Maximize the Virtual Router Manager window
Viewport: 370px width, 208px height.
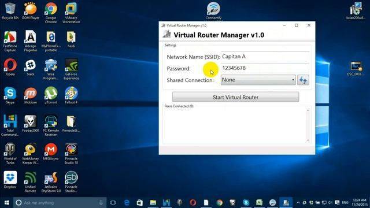tap(297, 25)
